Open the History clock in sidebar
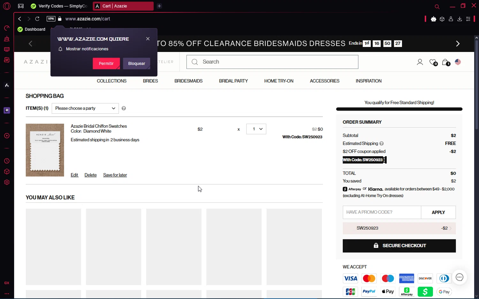479x299 pixels. (x=7, y=161)
